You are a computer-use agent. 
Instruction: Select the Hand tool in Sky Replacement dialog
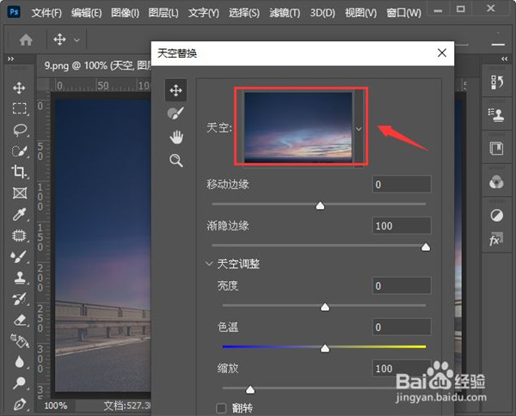(175, 137)
